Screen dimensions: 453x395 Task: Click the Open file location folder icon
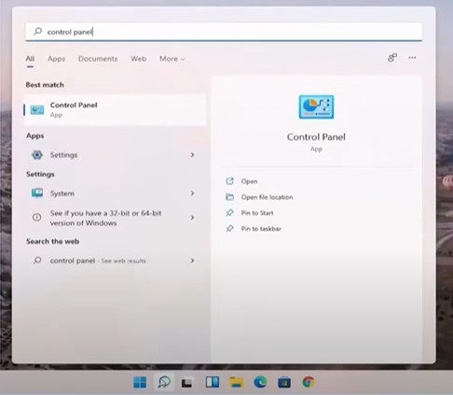[229, 197]
